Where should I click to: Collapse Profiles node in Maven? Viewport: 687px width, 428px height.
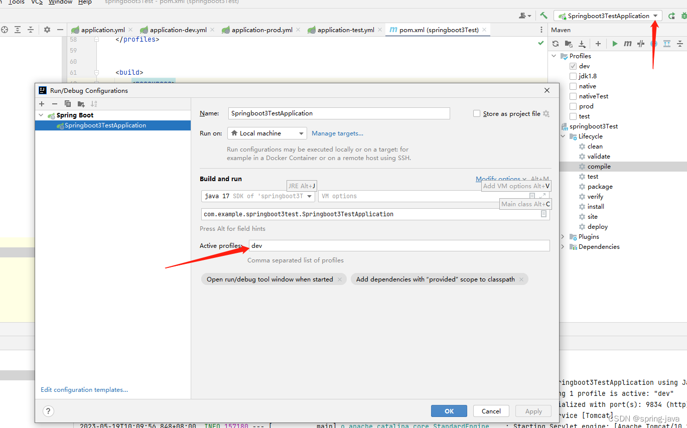click(x=554, y=56)
